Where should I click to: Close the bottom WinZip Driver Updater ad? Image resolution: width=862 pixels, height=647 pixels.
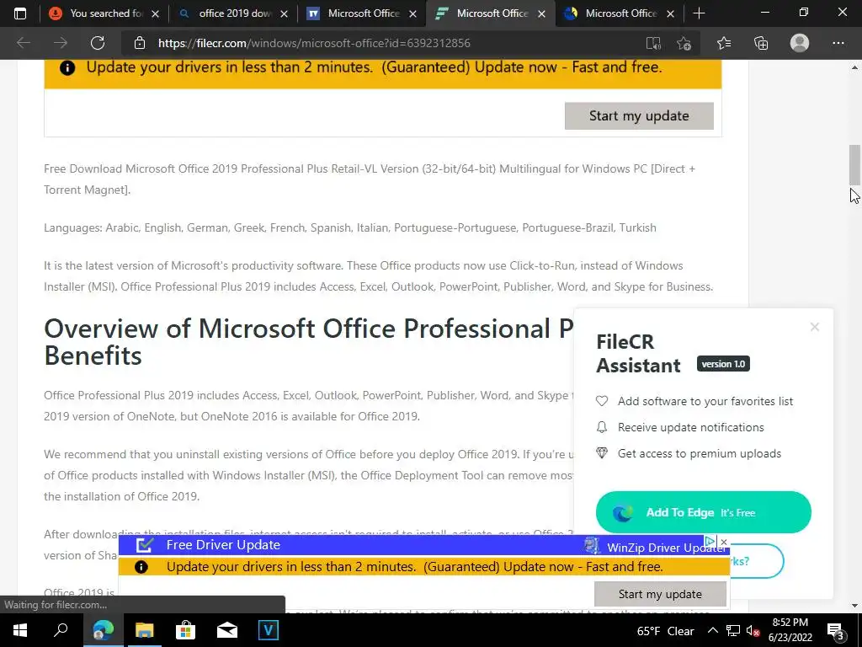point(723,542)
